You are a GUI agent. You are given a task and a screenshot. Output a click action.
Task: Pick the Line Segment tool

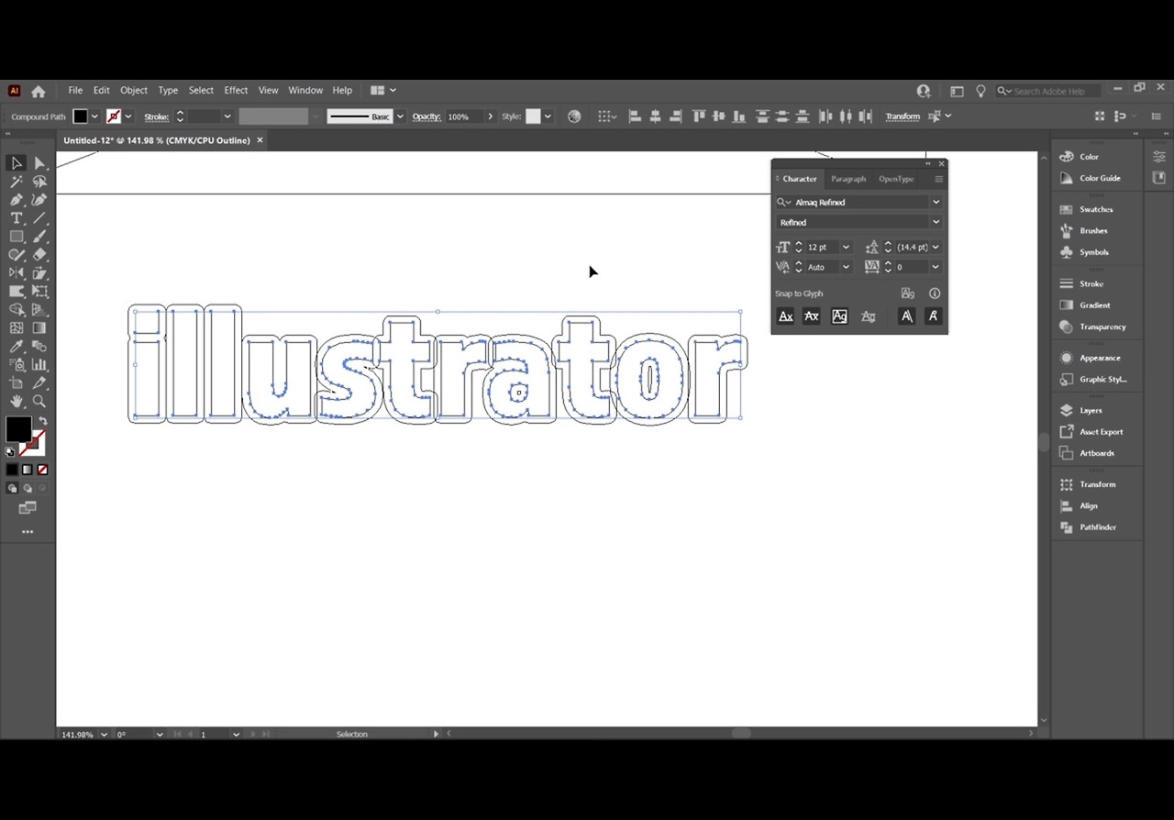coord(39,218)
